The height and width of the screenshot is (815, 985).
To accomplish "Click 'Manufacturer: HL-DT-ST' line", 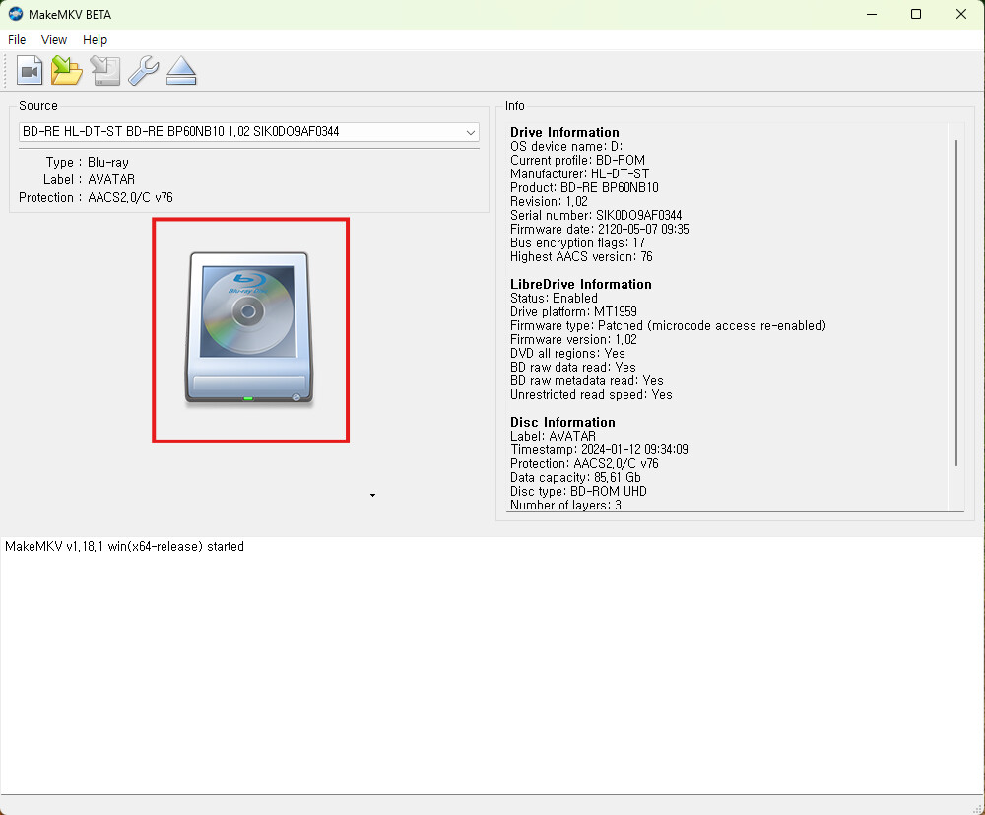I will coord(579,174).
